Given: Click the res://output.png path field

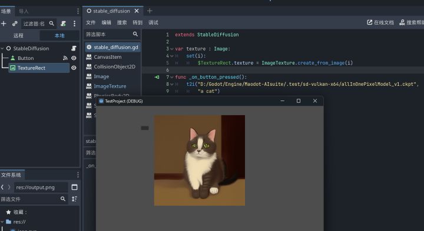Looking at the screenshot, I should point(41,188).
